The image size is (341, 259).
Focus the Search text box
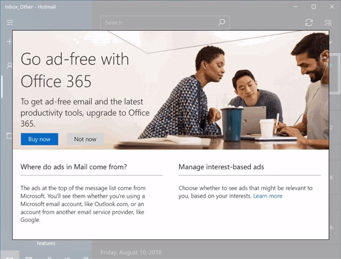(159, 22)
